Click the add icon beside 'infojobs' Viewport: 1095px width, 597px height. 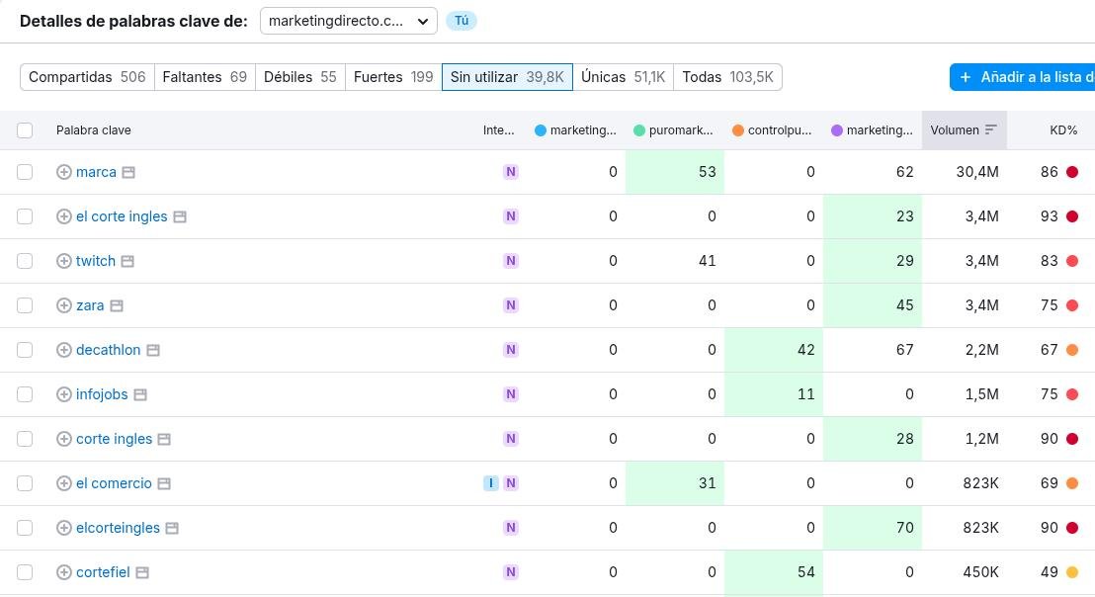[x=64, y=394]
